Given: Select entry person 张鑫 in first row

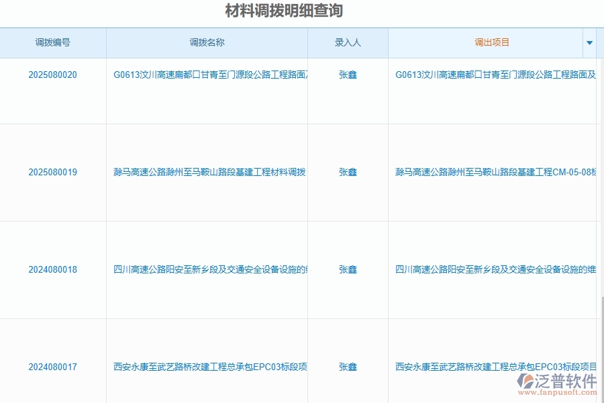Looking at the screenshot, I should (x=348, y=75).
